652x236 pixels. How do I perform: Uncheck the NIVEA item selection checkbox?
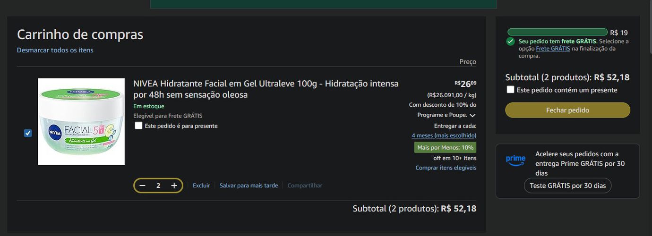point(28,133)
